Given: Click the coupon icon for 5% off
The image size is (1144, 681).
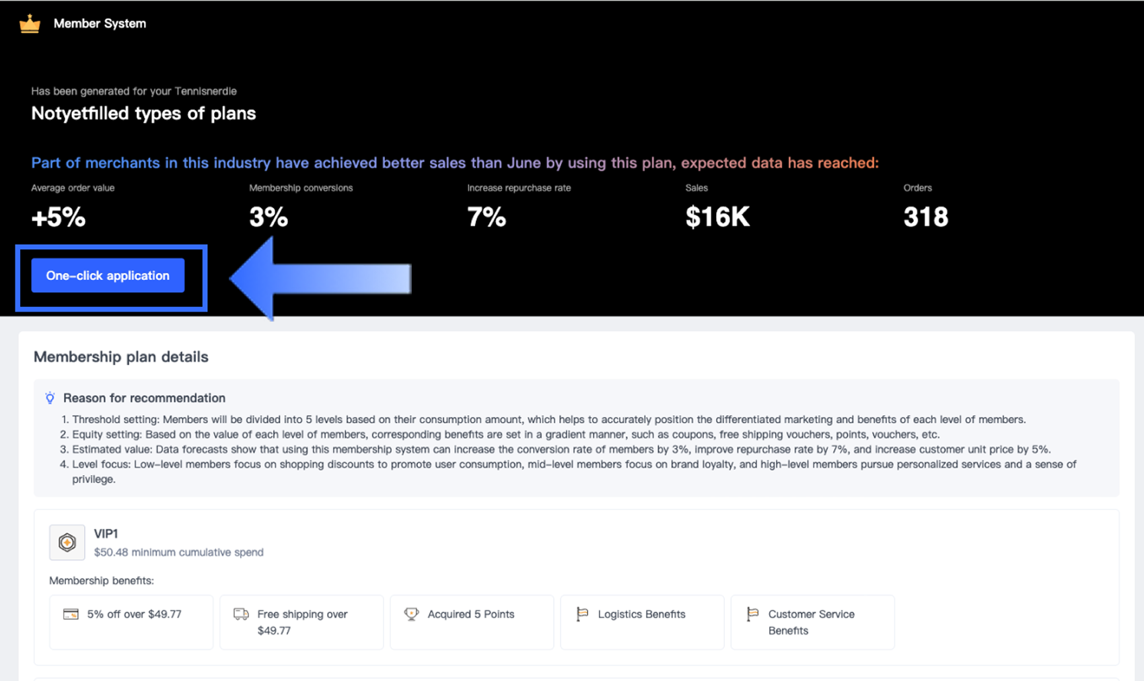Looking at the screenshot, I should coord(71,614).
